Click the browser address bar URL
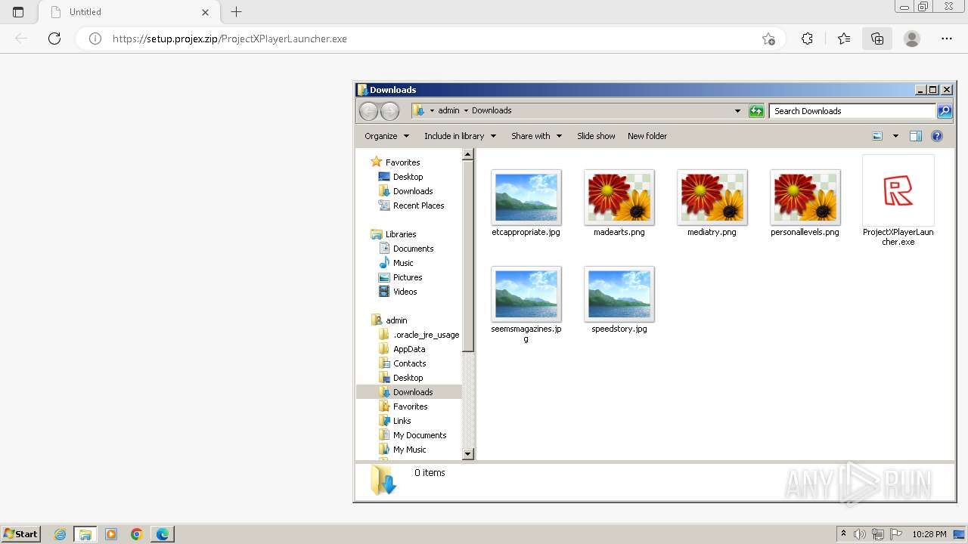 point(230,39)
